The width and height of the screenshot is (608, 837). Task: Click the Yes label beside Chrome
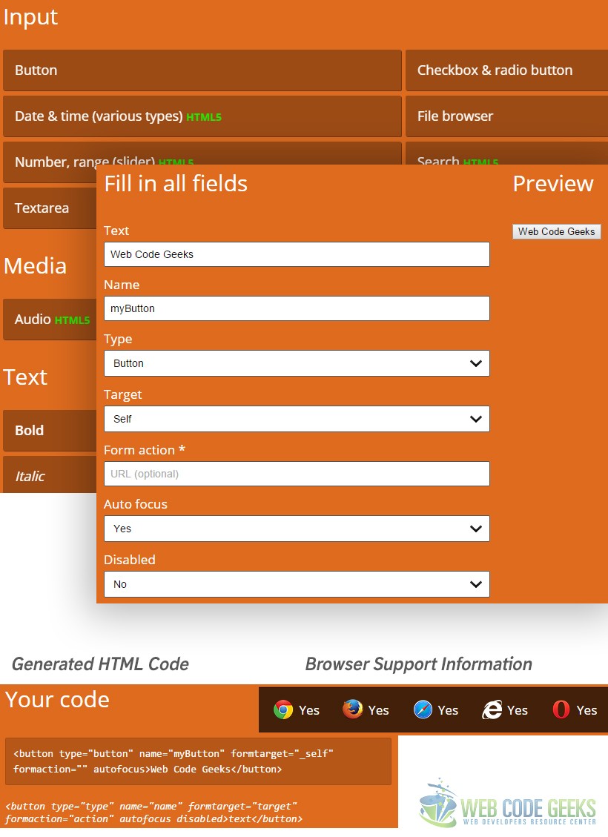click(x=309, y=710)
